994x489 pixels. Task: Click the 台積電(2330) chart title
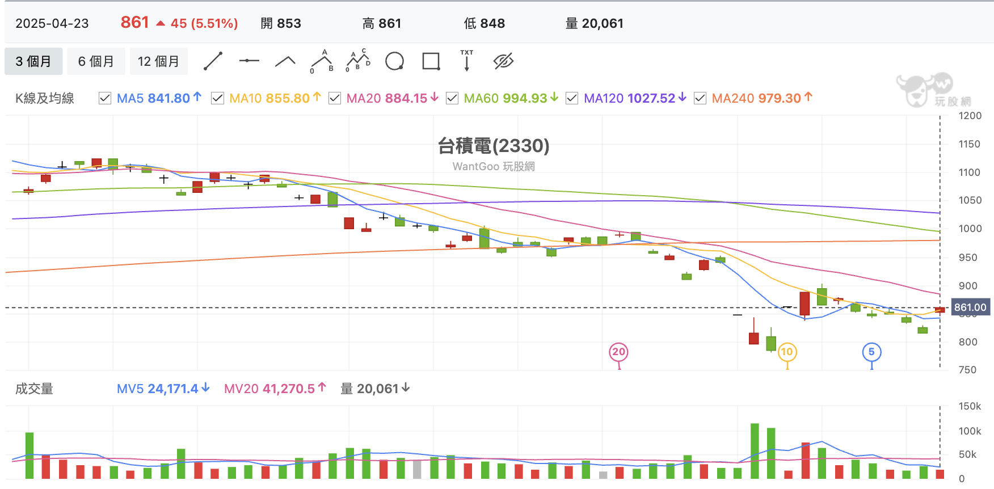[494, 146]
